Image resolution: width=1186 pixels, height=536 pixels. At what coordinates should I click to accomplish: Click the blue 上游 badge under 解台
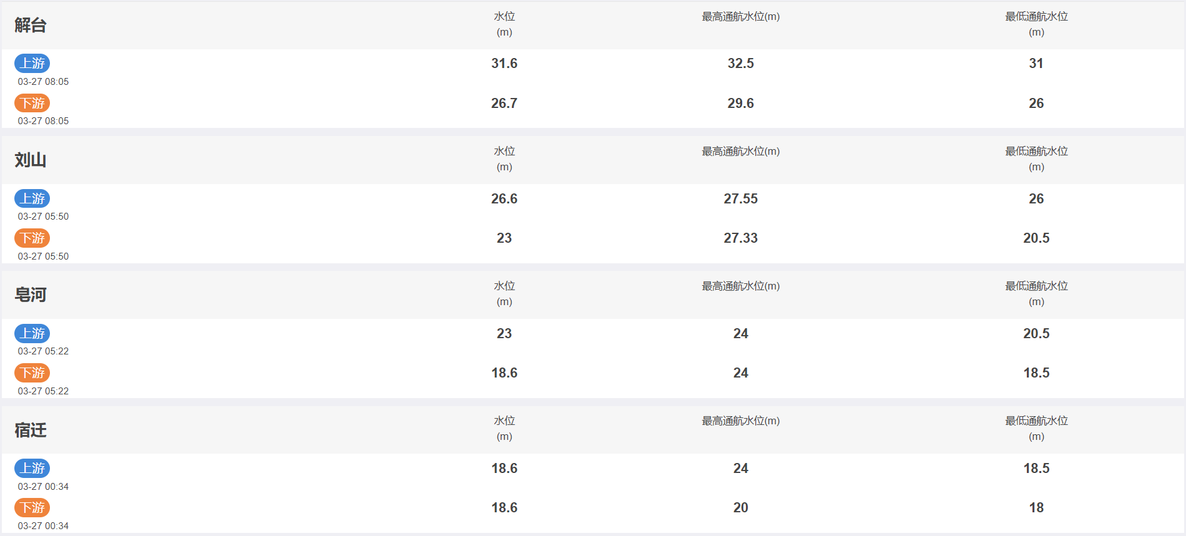click(32, 63)
